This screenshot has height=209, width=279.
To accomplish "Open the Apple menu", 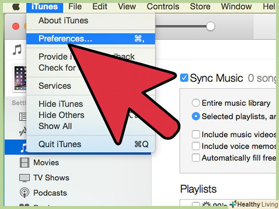I will tap(16, 7).
